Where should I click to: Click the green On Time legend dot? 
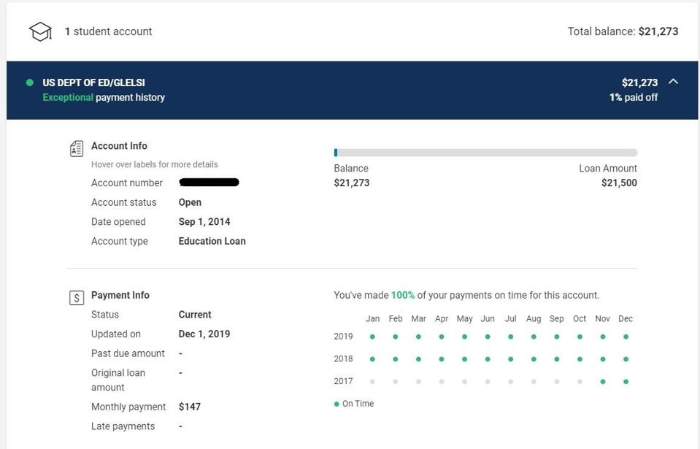pos(336,404)
